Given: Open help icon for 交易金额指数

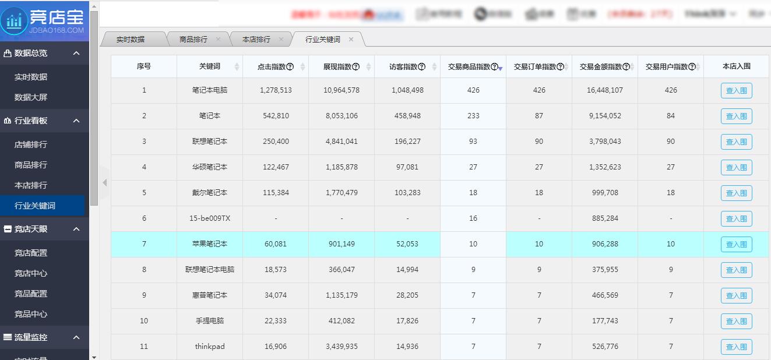Looking at the screenshot, I should (x=626, y=67).
